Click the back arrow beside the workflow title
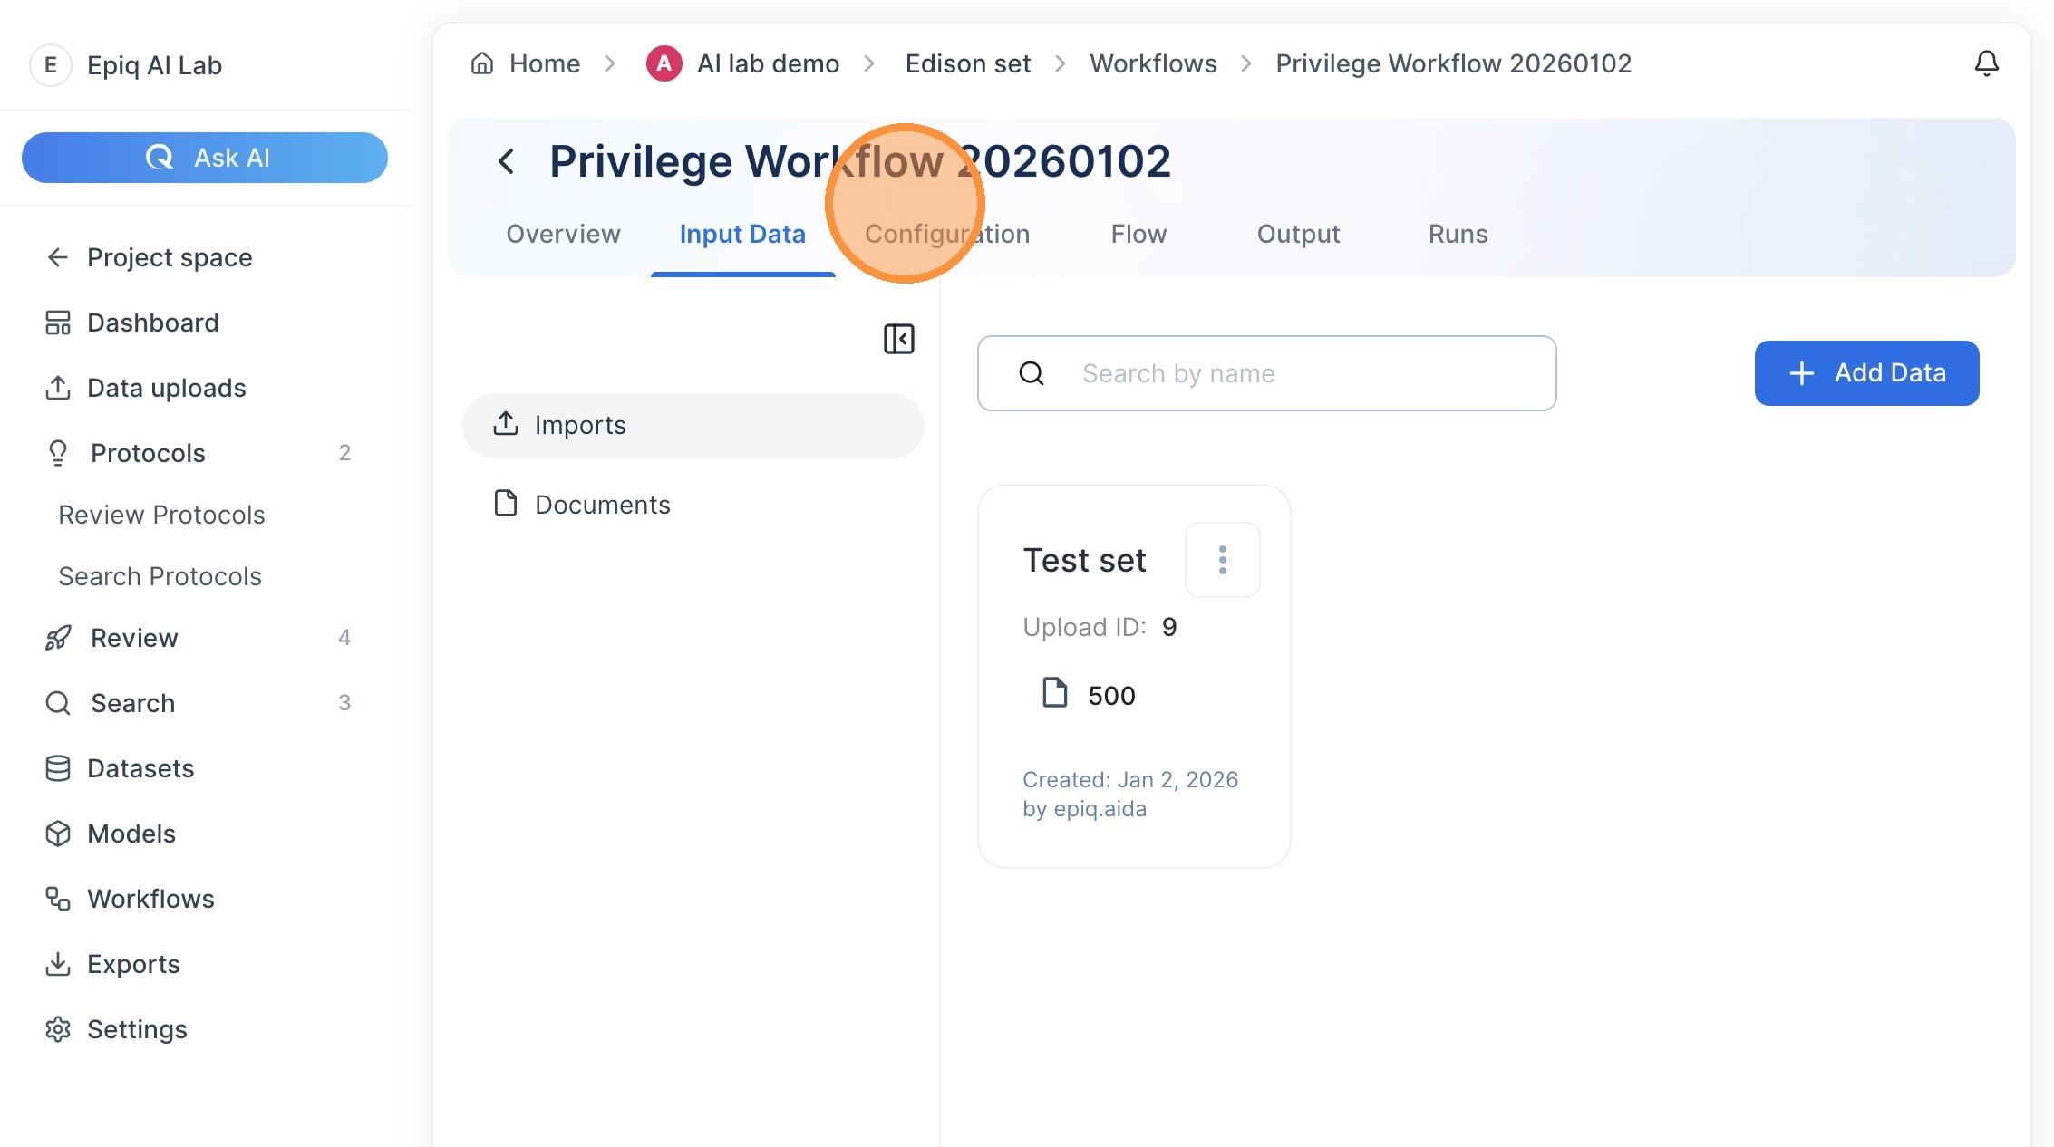The height and width of the screenshot is (1147, 2054). [x=507, y=162]
